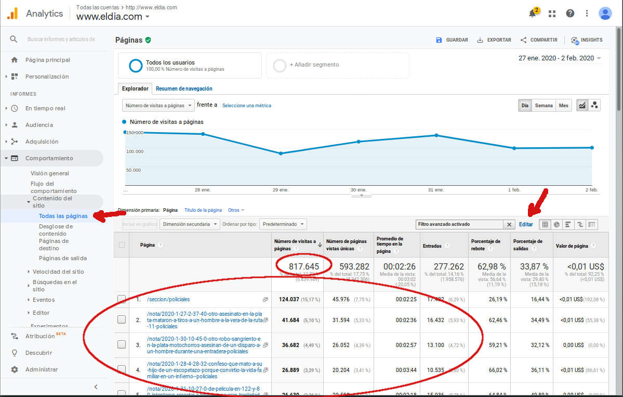Open the notifications bell icon
Image resolution: width=623 pixels, height=397 pixels.
[533, 14]
